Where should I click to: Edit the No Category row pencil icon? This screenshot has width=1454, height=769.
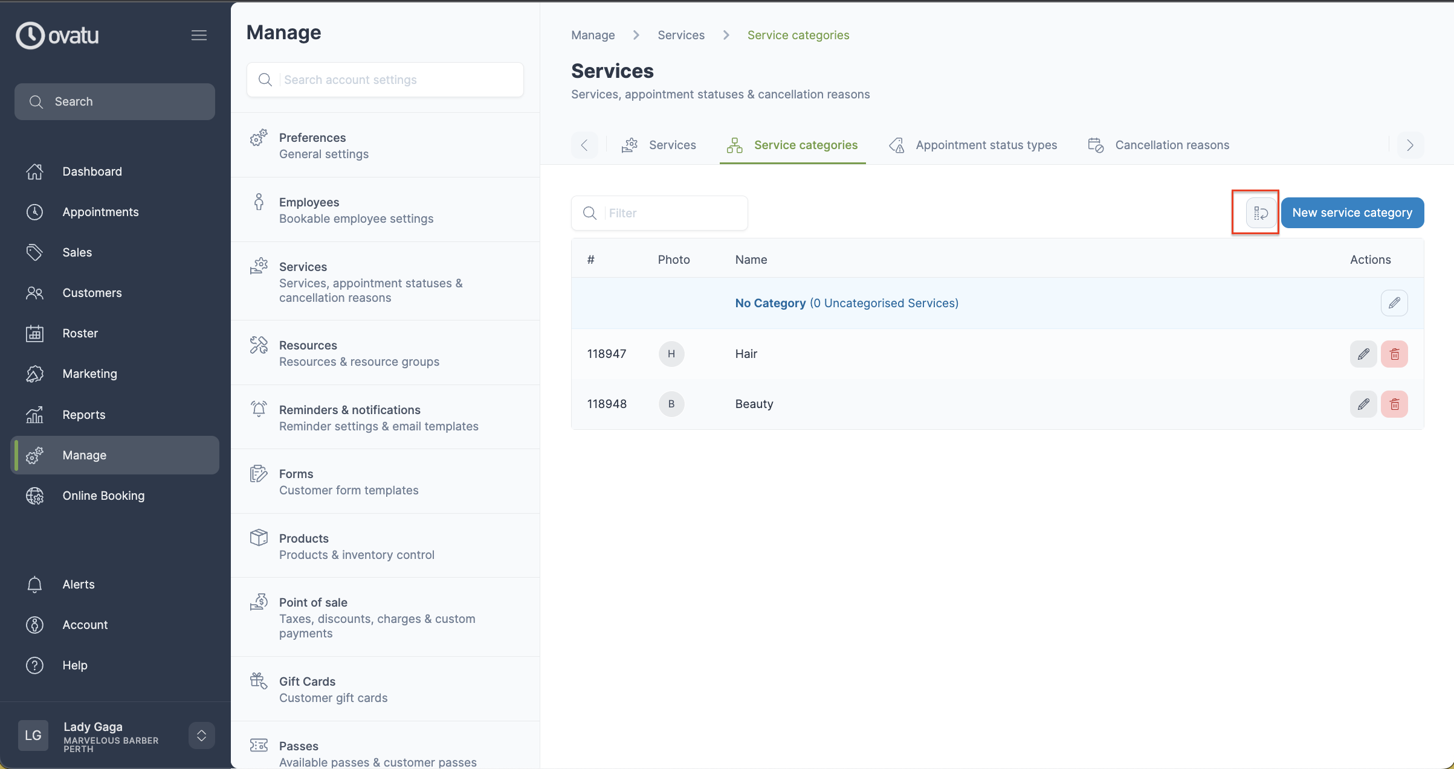(1394, 303)
